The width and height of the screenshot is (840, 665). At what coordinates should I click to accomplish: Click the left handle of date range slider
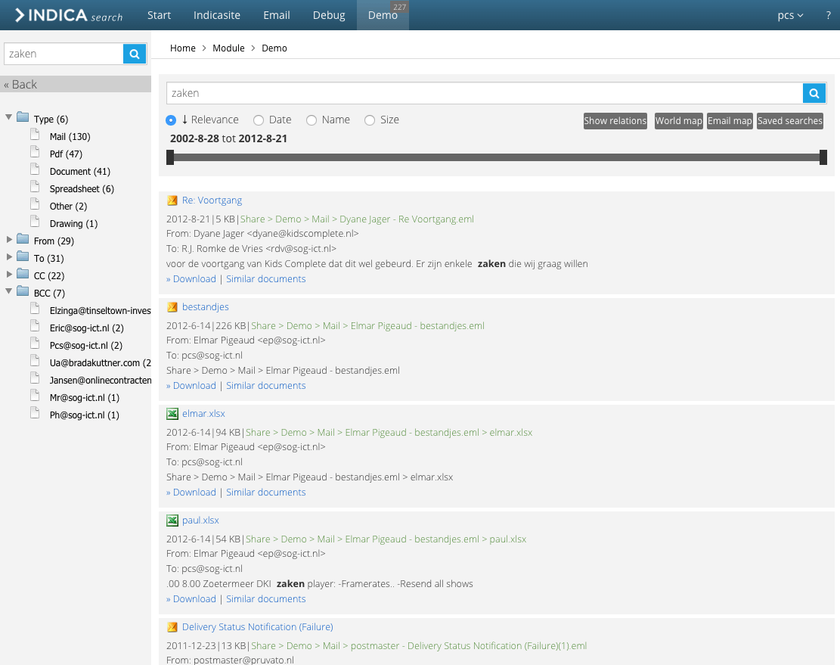(170, 157)
